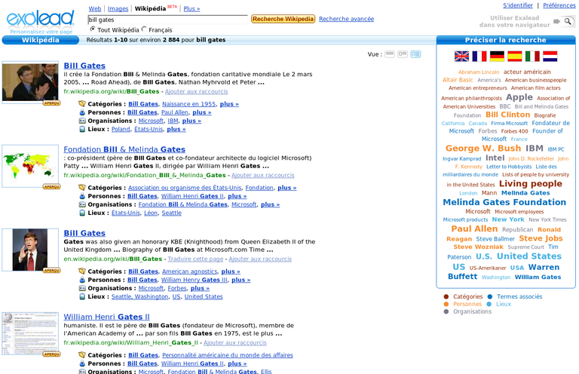Refine search with Melinda Gates Foundation tag
The image size is (579, 374).
click(x=504, y=202)
